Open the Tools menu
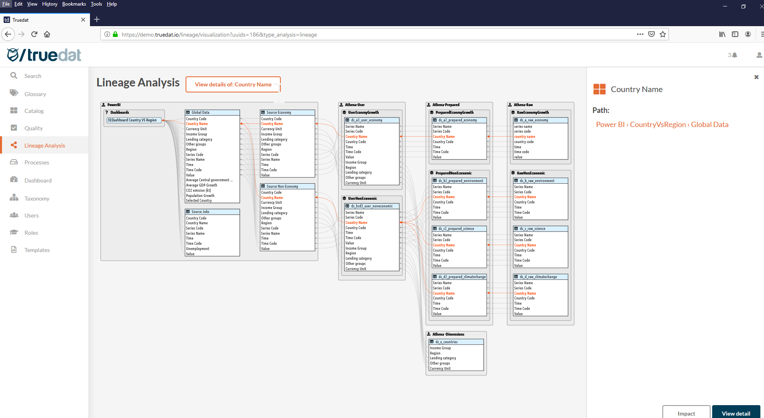 click(96, 4)
